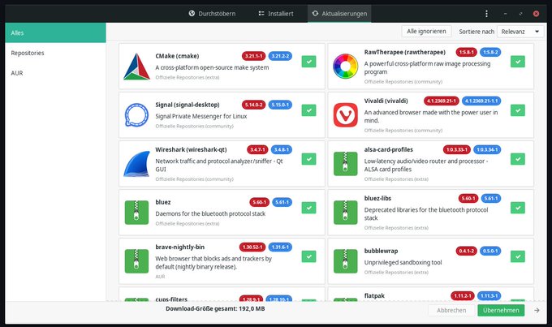Click Vivaldi new version badge
This screenshot has height=327, width=552.
(481, 101)
